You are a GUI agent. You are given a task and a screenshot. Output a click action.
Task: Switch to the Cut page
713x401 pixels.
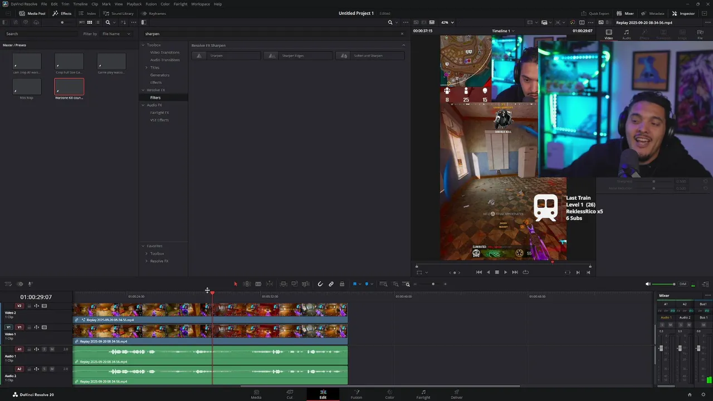click(290, 394)
